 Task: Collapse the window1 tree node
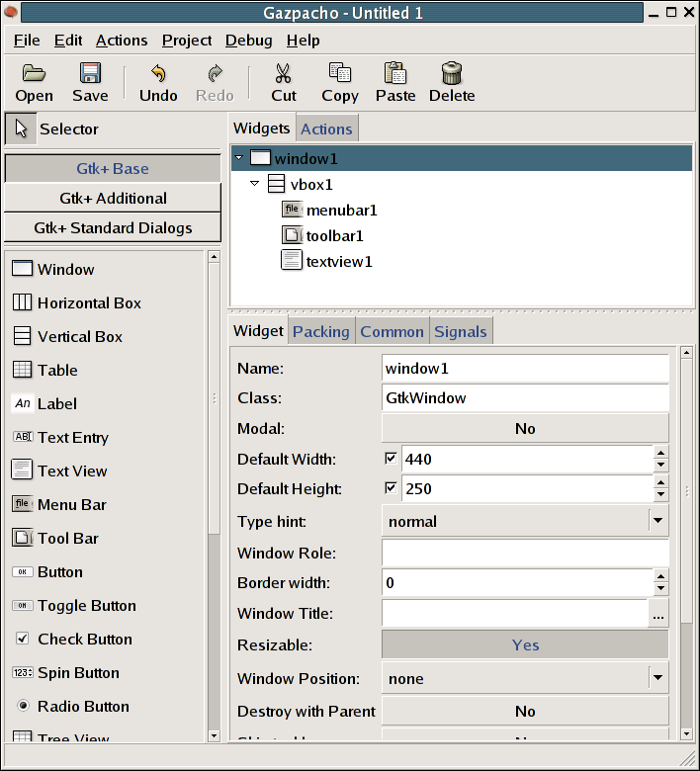click(239, 158)
